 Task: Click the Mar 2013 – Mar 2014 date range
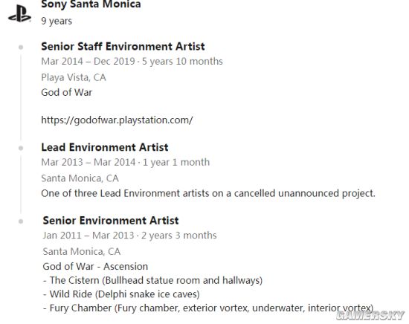88,163
